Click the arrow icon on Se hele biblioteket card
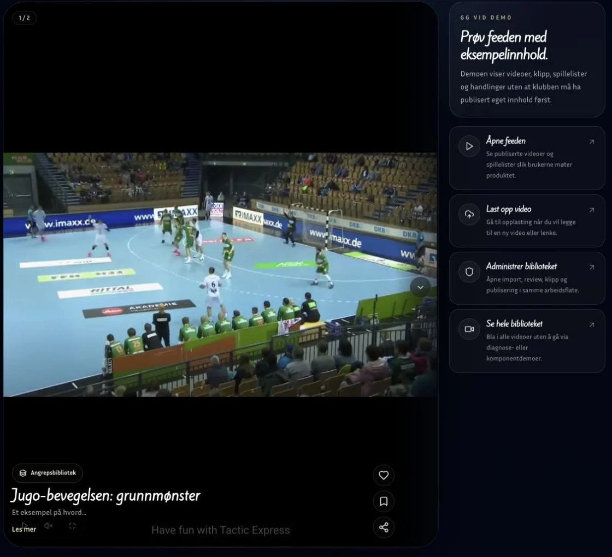 [x=592, y=325]
